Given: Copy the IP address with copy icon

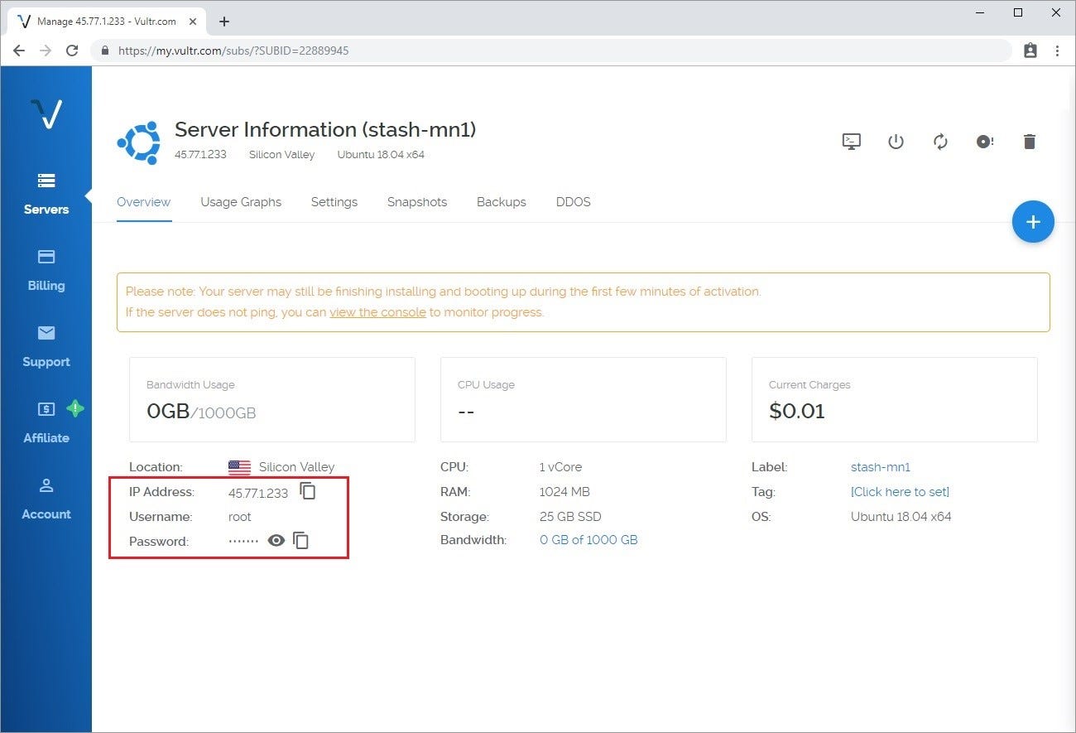Looking at the screenshot, I should point(308,491).
